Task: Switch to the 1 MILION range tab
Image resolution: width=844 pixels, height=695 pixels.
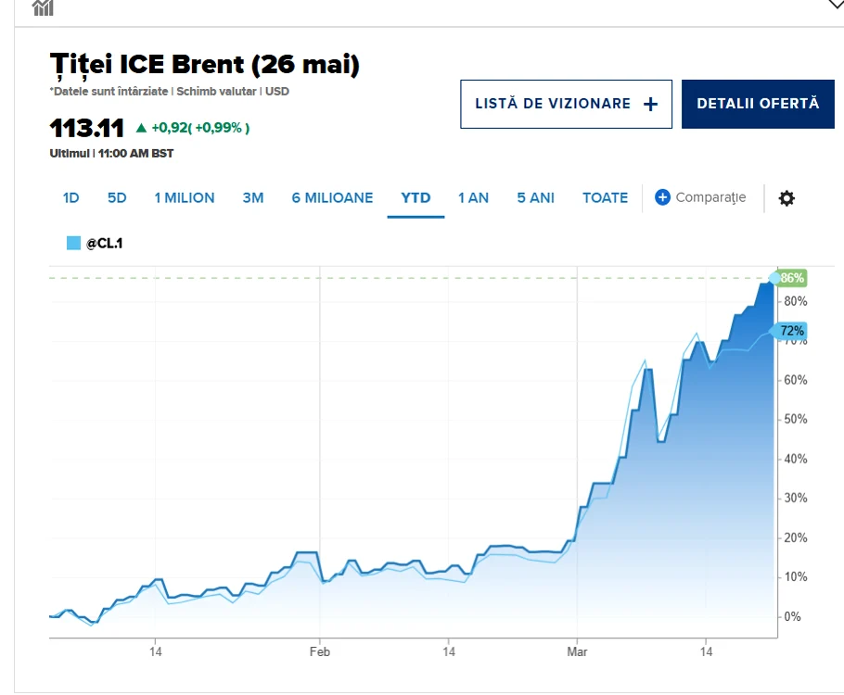Action: (x=185, y=198)
